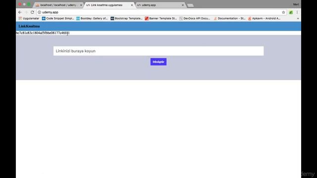317x178 pixels.
Task: Open Apkavm - Android A... bookmark
Action: (264, 18)
